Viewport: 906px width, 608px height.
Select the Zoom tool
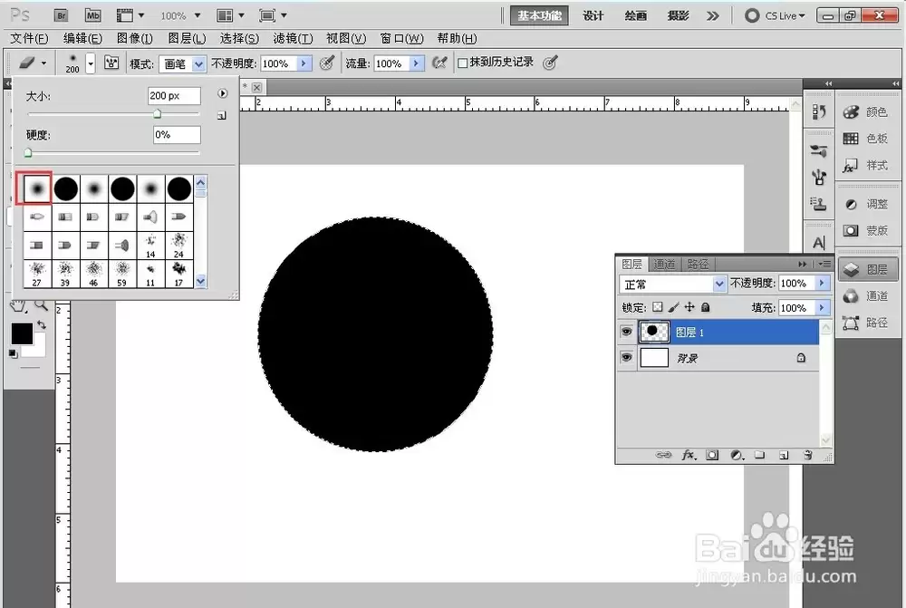(x=41, y=305)
